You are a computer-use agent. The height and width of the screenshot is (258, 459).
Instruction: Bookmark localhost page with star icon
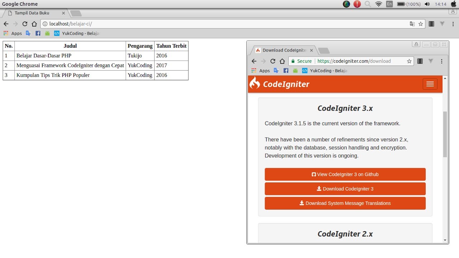tap(421, 24)
